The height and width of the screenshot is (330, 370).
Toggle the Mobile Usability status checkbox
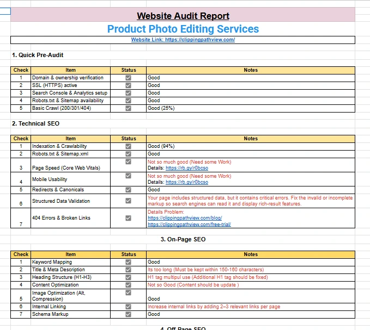(129, 176)
